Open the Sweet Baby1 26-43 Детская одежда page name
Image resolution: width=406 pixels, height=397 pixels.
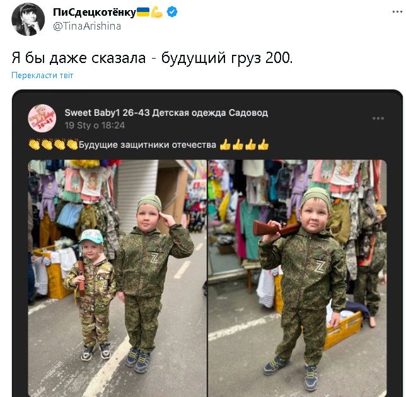point(166,113)
